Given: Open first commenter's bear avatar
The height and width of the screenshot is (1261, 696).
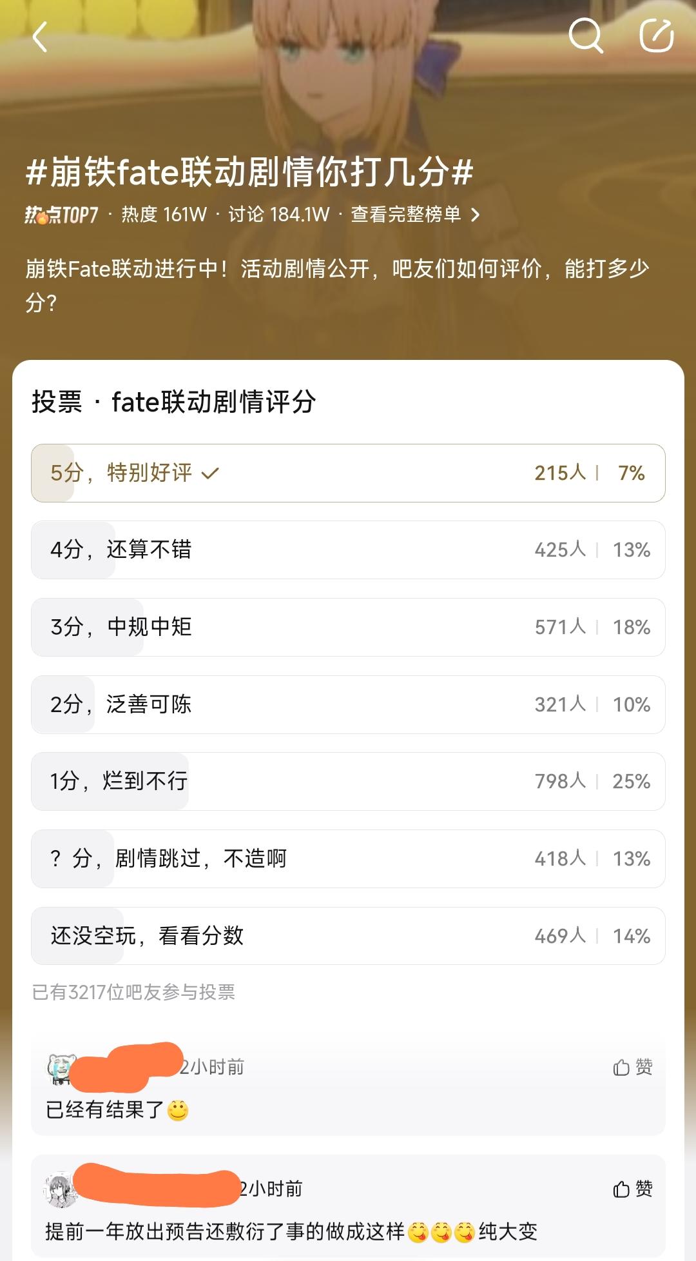Looking at the screenshot, I should click(62, 1069).
